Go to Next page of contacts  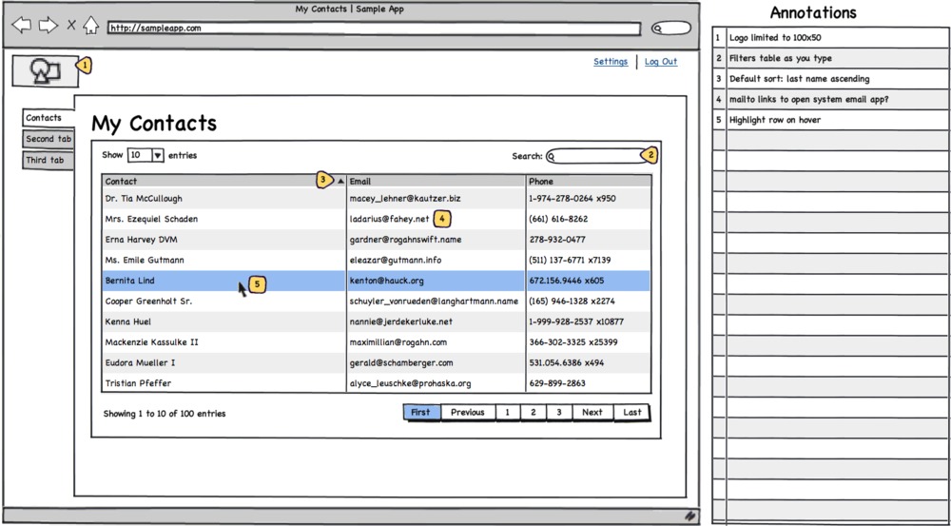tap(592, 413)
